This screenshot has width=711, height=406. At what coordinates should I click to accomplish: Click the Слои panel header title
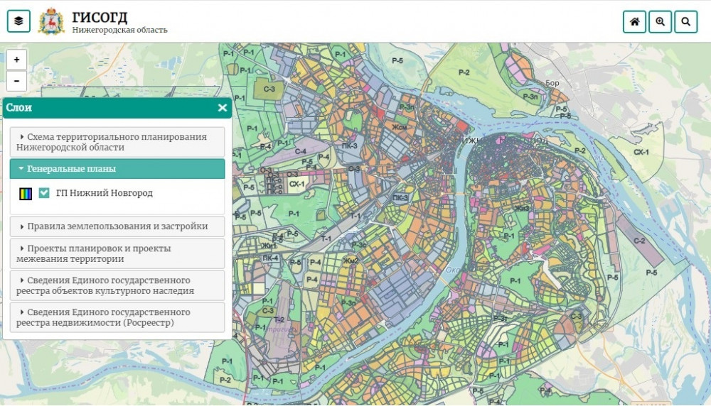click(x=19, y=108)
